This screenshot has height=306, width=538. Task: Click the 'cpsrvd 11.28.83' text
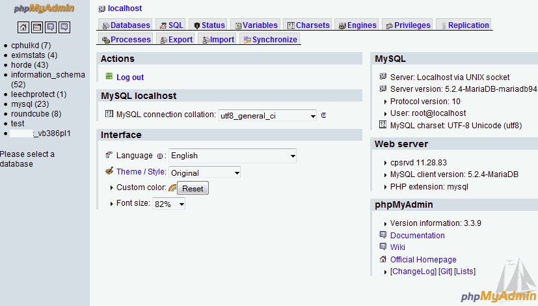click(x=418, y=163)
